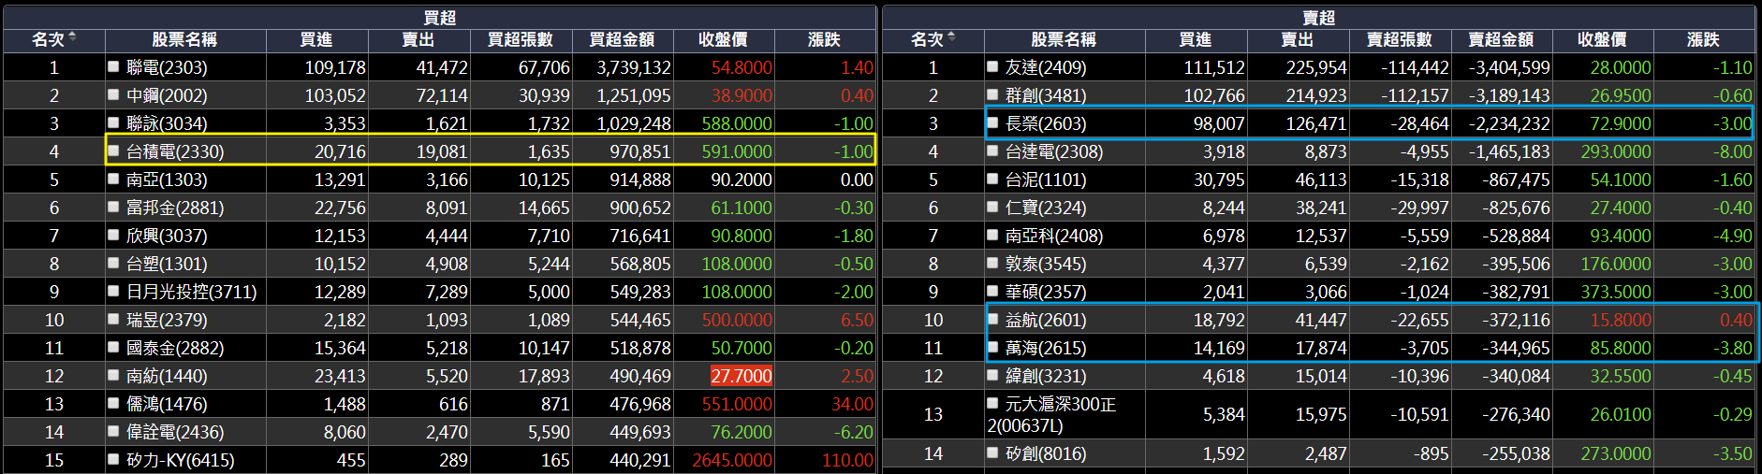1762x474 pixels.
Task: Tick the 群創(3481) checkbox
Action: [992, 94]
